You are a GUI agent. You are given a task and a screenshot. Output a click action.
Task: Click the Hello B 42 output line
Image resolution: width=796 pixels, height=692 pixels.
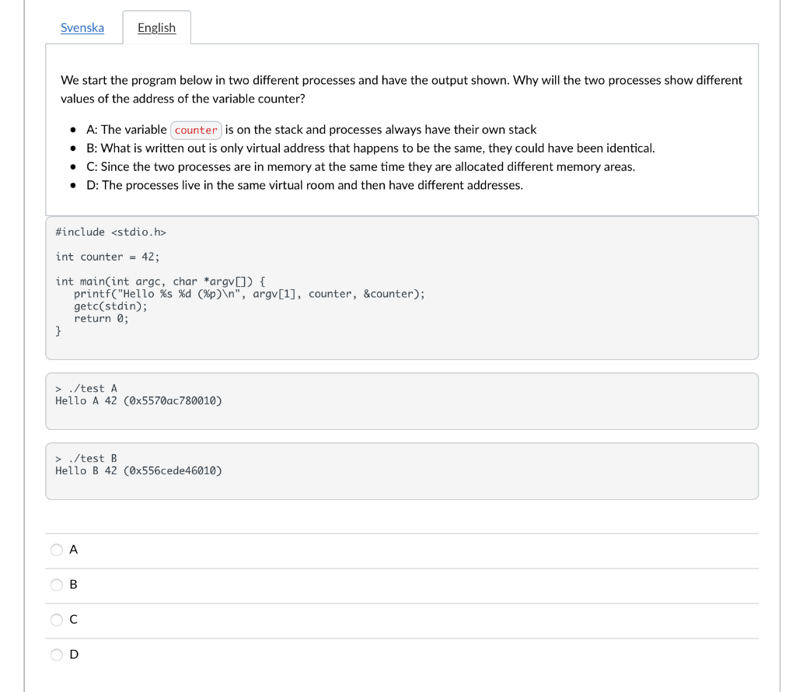(x=138, y=471)
